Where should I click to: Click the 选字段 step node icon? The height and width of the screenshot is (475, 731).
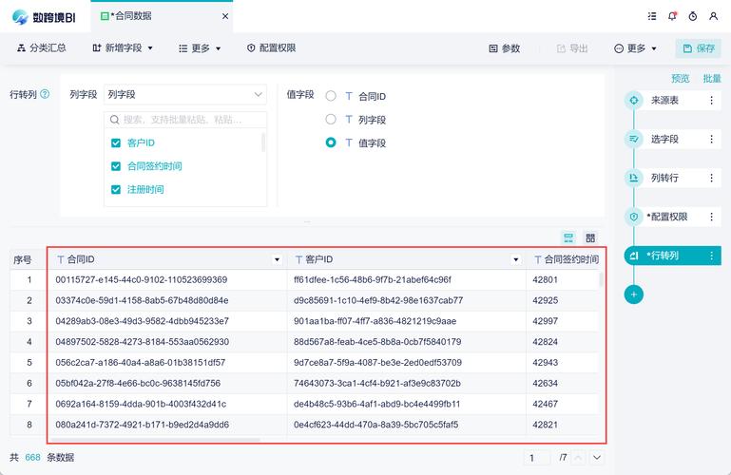tap(633, 139)
